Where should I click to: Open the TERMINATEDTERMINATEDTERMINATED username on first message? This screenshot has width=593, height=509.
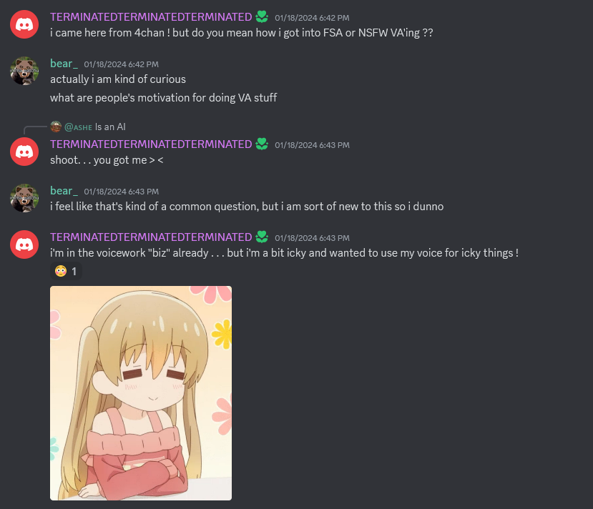pos(151,17)
